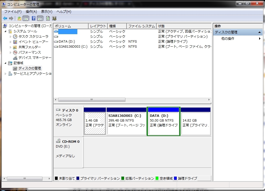Click the 論理ドライブ legend swatch
Viewport: 265px width, 191px height.
[175, 178]
